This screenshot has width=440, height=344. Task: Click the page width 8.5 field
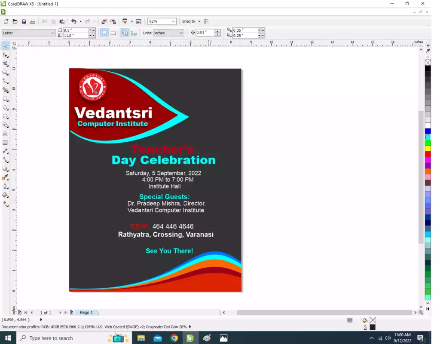(x=76, y=30)
